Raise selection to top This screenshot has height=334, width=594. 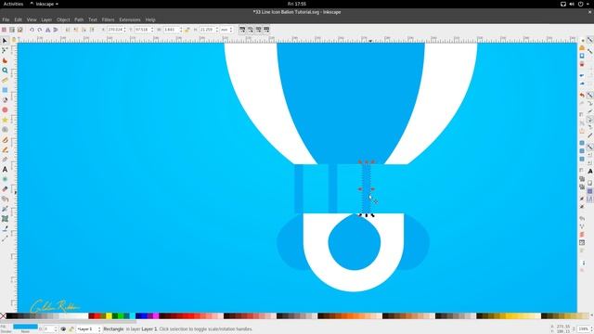[92, 30]
